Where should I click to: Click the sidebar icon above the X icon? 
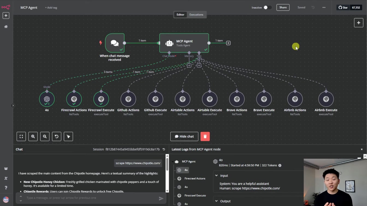(x=6, y=169)
